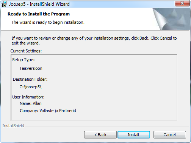
Task: Close the Joosep5 InstallShield Wizard window
Action: (182, 3)
